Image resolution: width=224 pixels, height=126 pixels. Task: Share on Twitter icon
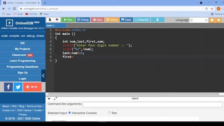pyautogui.click(x=18, y=87)
